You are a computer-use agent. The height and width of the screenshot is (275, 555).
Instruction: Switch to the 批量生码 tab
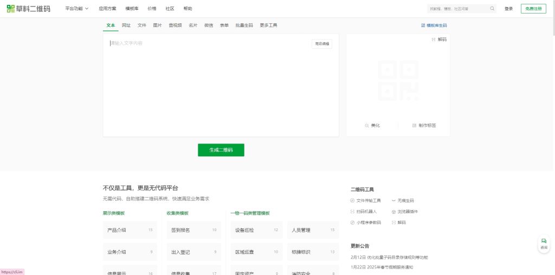click(x=244, y=25)
